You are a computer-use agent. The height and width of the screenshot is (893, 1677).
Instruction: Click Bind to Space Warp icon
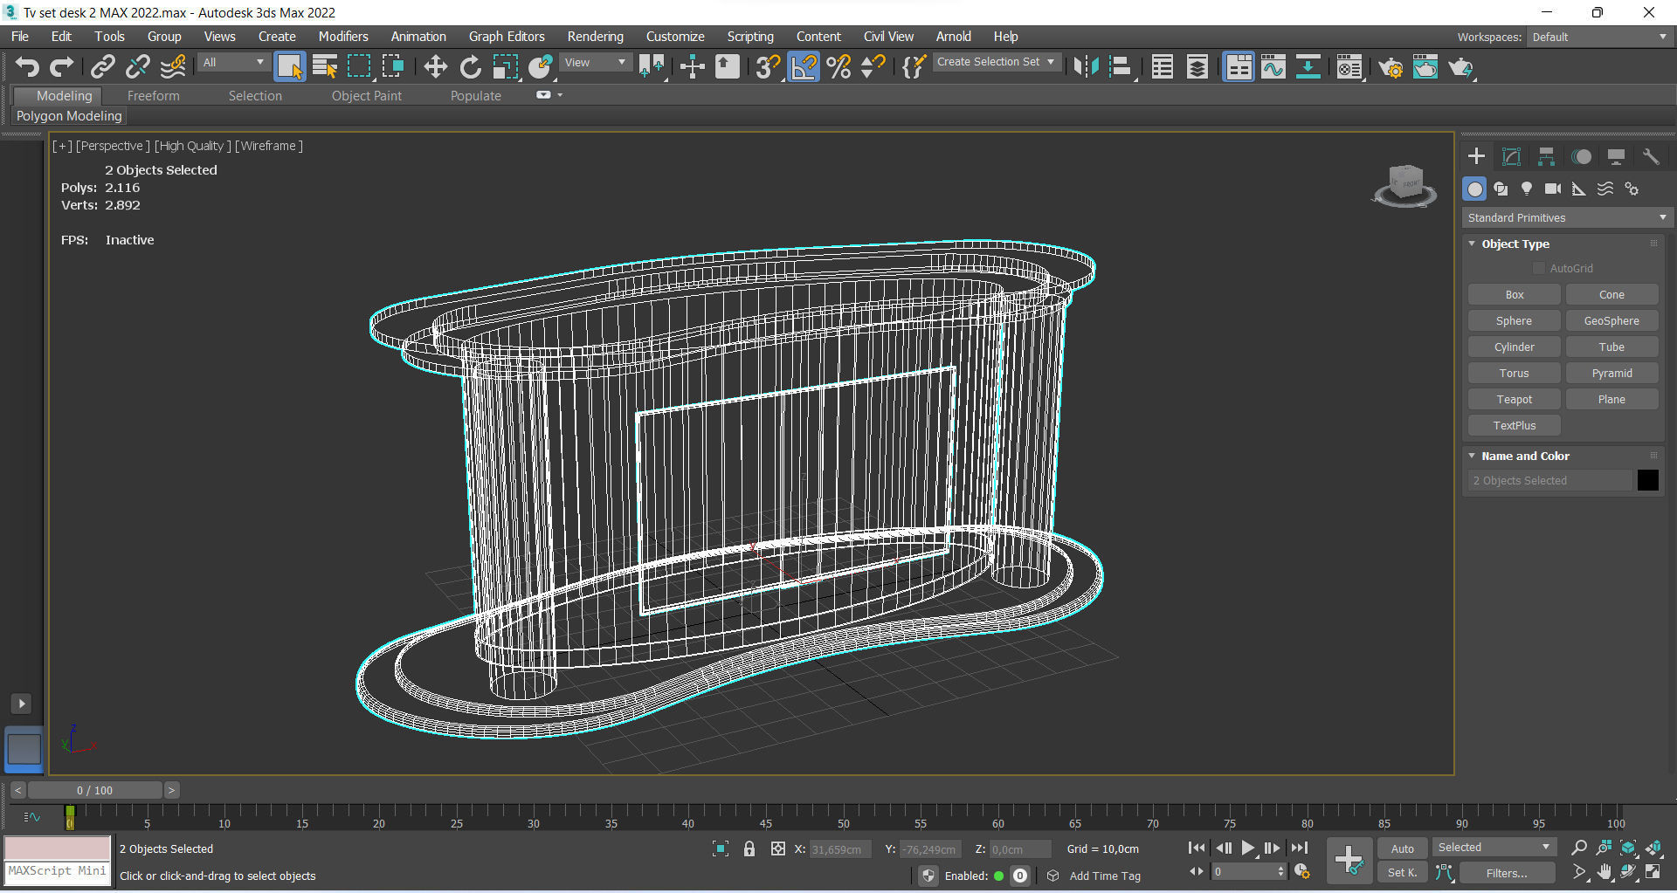tap(173, 67)
